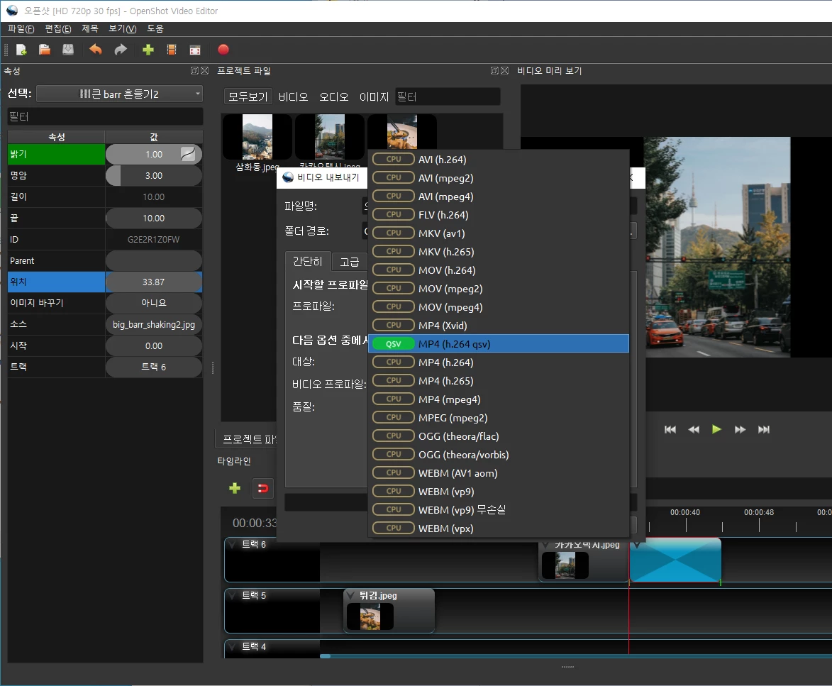Image resolution: width=832 pixels, height=686 pixels.
Task: Redo the last action
Action: point(120,50)
